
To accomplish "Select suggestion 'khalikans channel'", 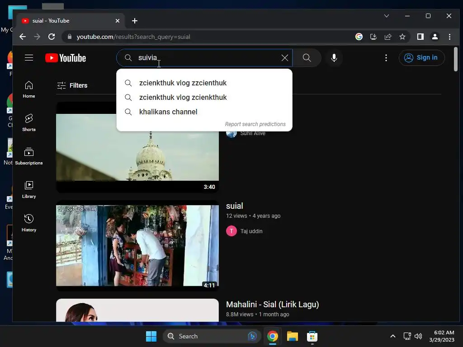I will pos(204,112).
